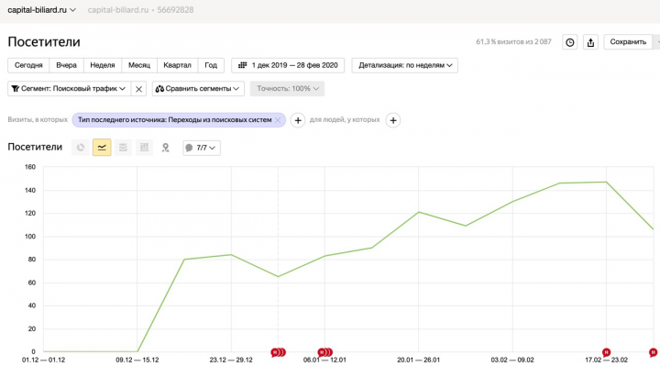Open the date range picker 1 дек 2019 — 28 фев 2020
The height and width of the screenshot is (366, 660).
(x=288, y=65)
